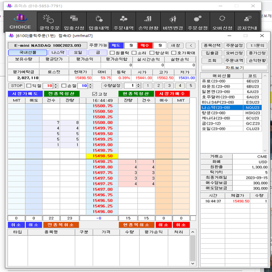Click quantity setting input field
The image size is (272, 272).
130,85
